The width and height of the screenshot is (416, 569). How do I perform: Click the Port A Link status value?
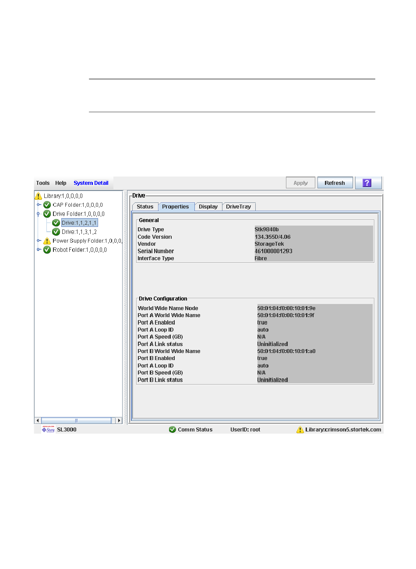click(x=272, y=344)
